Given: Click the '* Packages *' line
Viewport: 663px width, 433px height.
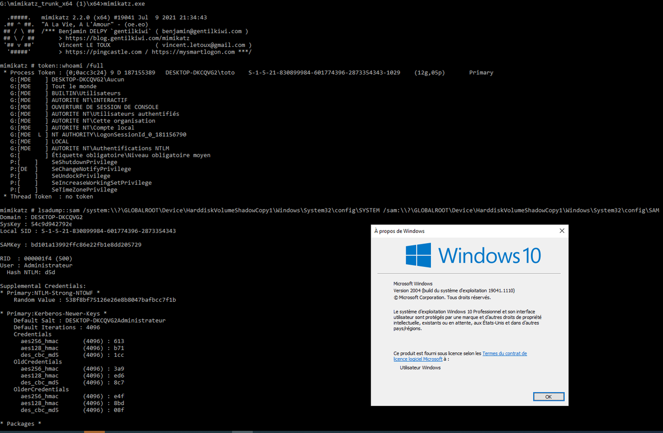Looking at the screenshot, I should pos(20,424).
